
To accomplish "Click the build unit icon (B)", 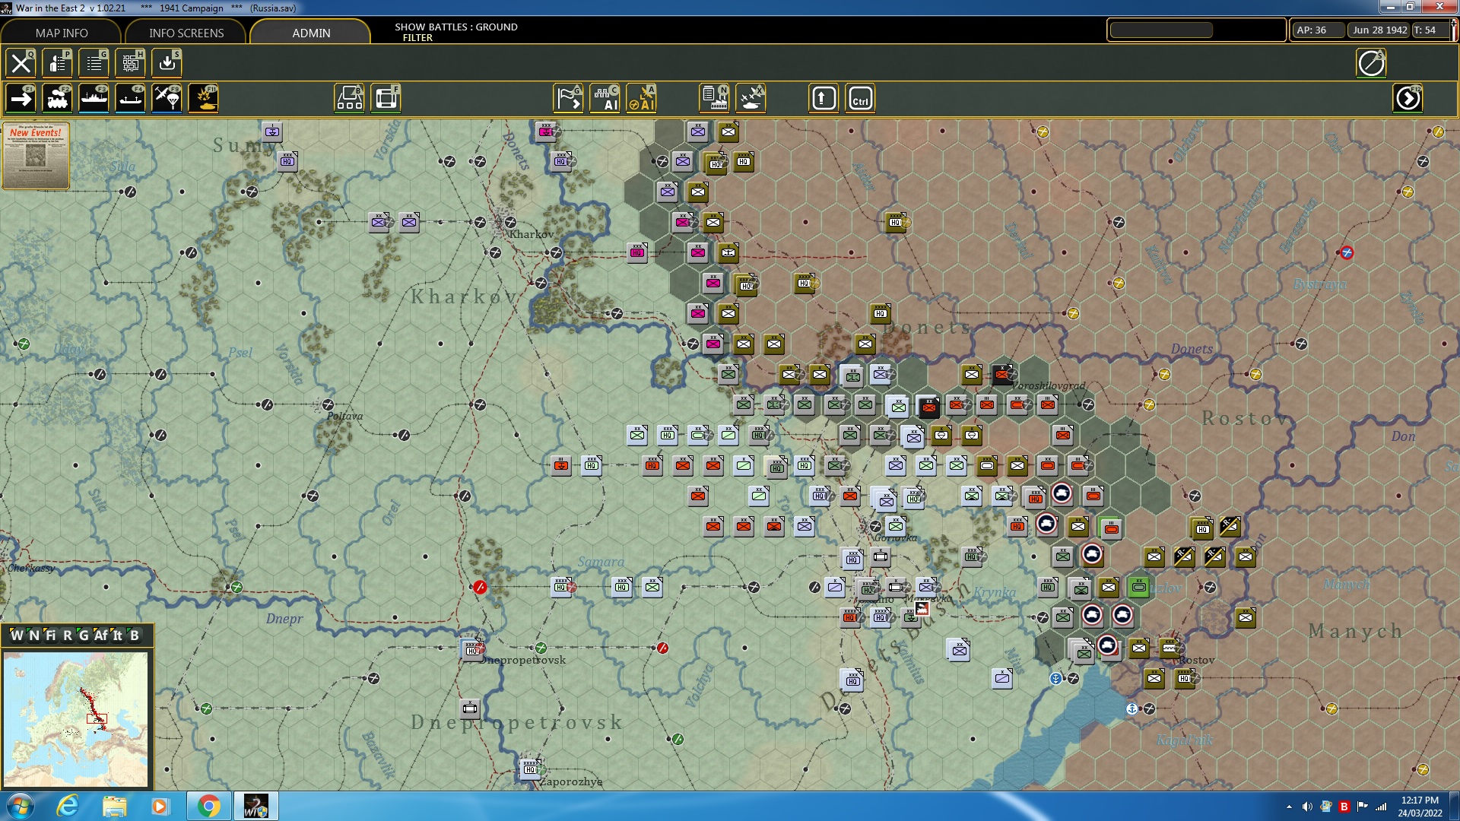I will click(350, 99).
